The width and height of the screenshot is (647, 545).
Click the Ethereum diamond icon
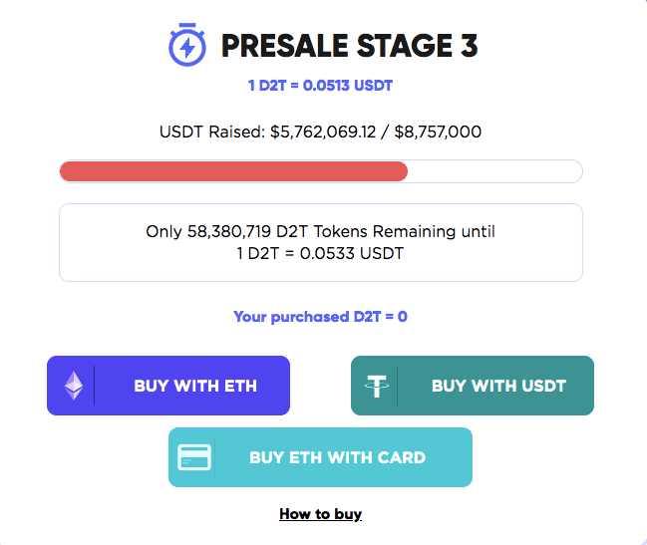tap(74, 386)
